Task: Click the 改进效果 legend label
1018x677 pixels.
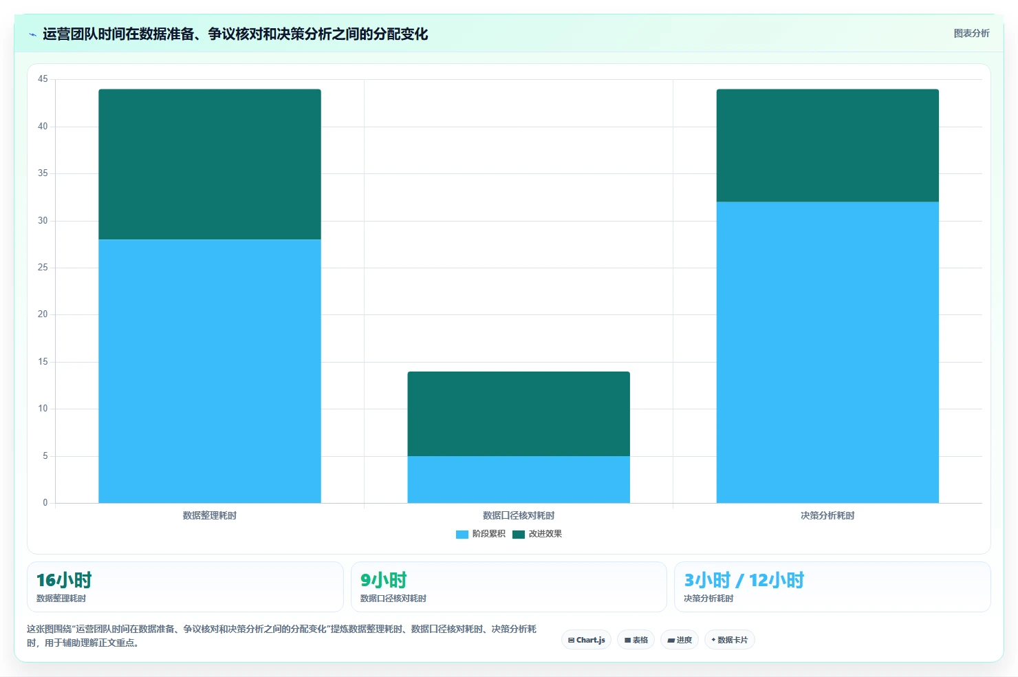Action: click(545, 534)
